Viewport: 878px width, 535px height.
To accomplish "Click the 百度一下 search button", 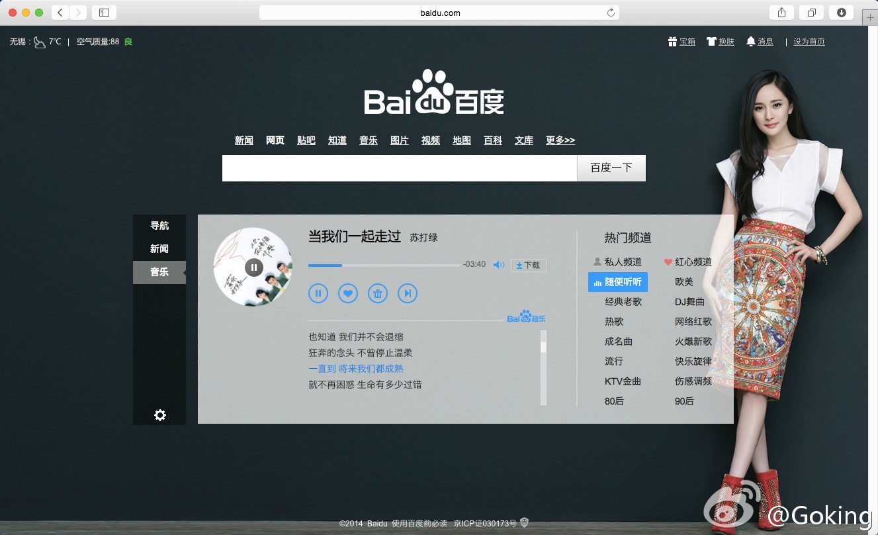I will (611, 168).
